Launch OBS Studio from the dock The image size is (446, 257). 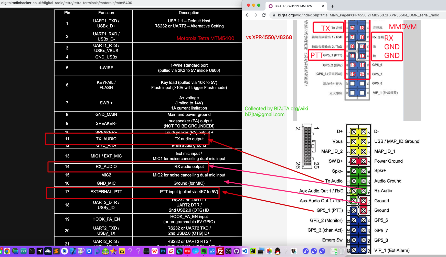[228, 251]
